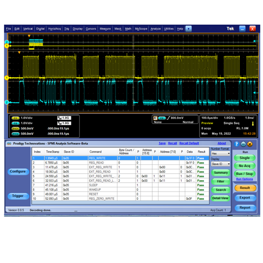This screenshot has width=263, height=263.
Task: Open the Display Slave ID dropdown
Action: click(x=220, y=164)
